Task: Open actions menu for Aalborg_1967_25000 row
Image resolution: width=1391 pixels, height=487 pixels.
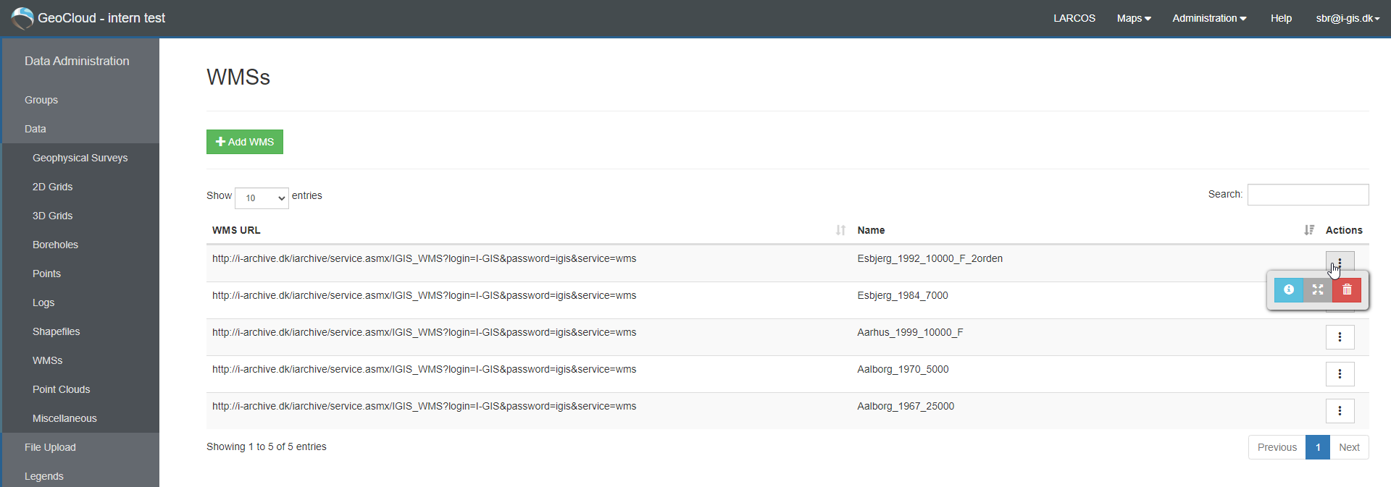Action: coord(1340,411)
